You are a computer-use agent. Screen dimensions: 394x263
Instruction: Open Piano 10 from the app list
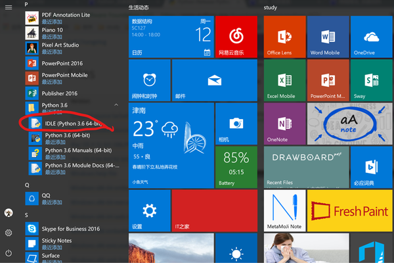(73, 34)
